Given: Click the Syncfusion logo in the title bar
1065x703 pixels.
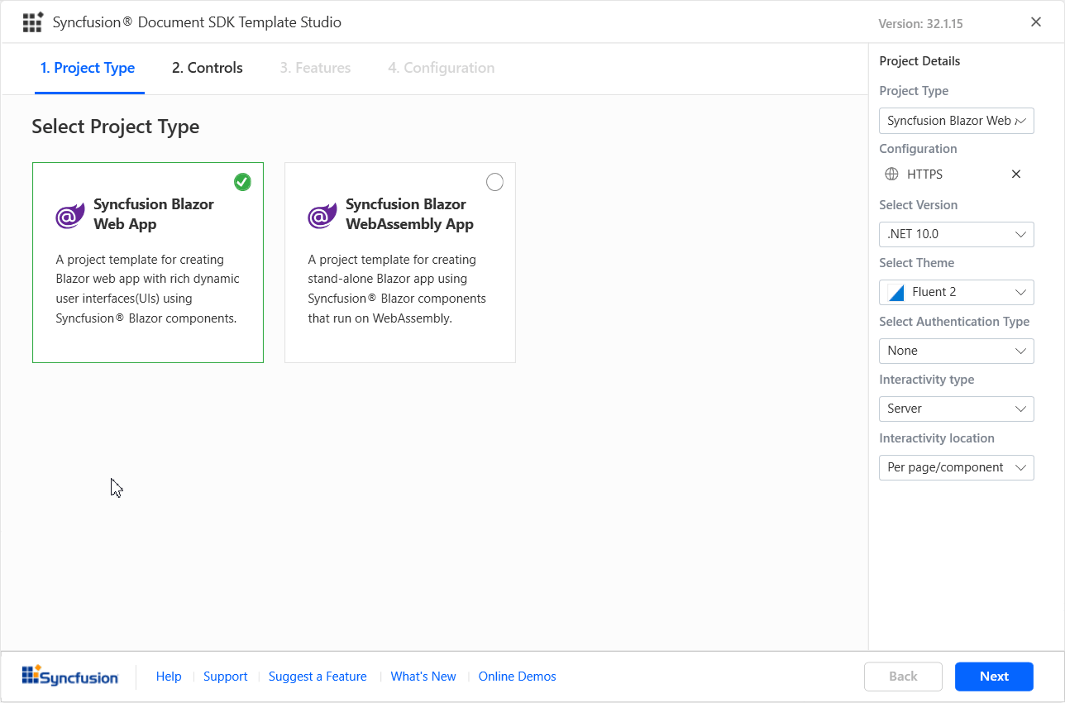Looking at the screenshot, I should (x=32, y=22).
